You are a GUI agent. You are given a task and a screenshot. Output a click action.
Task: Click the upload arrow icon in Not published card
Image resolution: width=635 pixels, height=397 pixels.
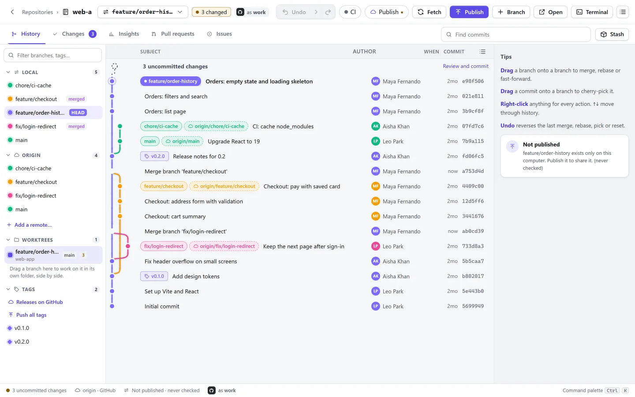point(512,146)
